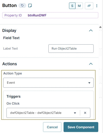Switch to M settings mode
This screenshot has height=133, width=103.
pyautogui.click(x=79, y=6)
